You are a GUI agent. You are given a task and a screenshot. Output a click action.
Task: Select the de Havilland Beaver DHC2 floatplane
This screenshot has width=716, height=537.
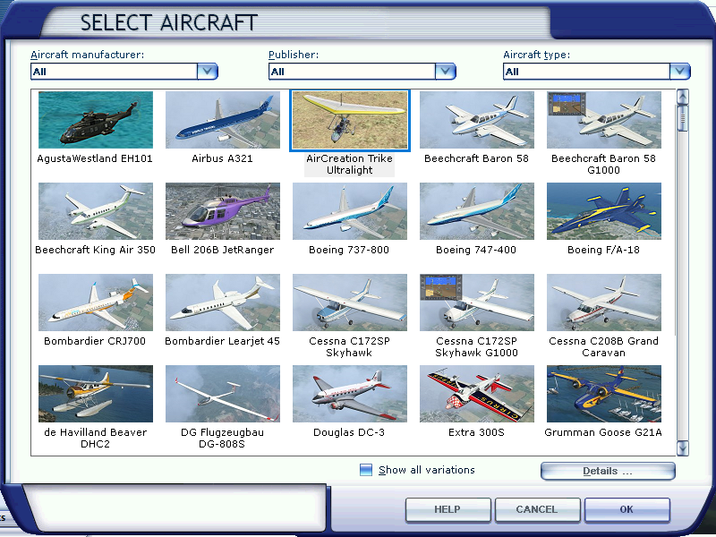96,394
